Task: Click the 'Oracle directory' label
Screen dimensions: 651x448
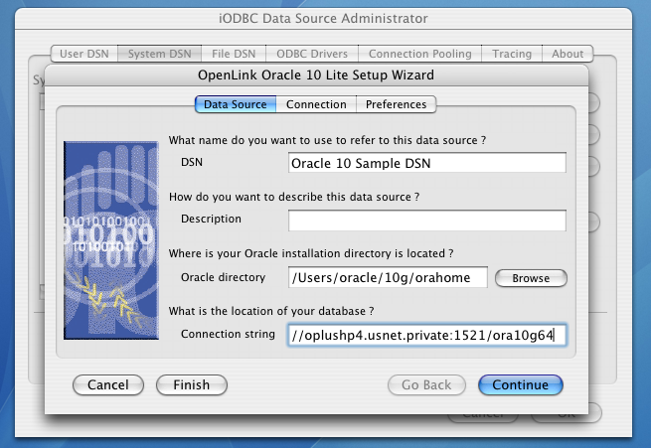Action: 223,277
